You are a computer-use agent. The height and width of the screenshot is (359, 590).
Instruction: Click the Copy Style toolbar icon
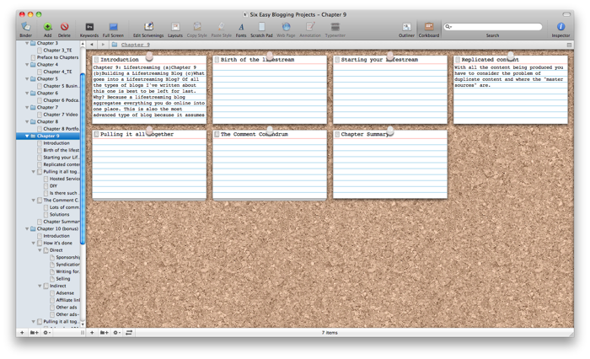pyautogui.click(x=197, y=26)
